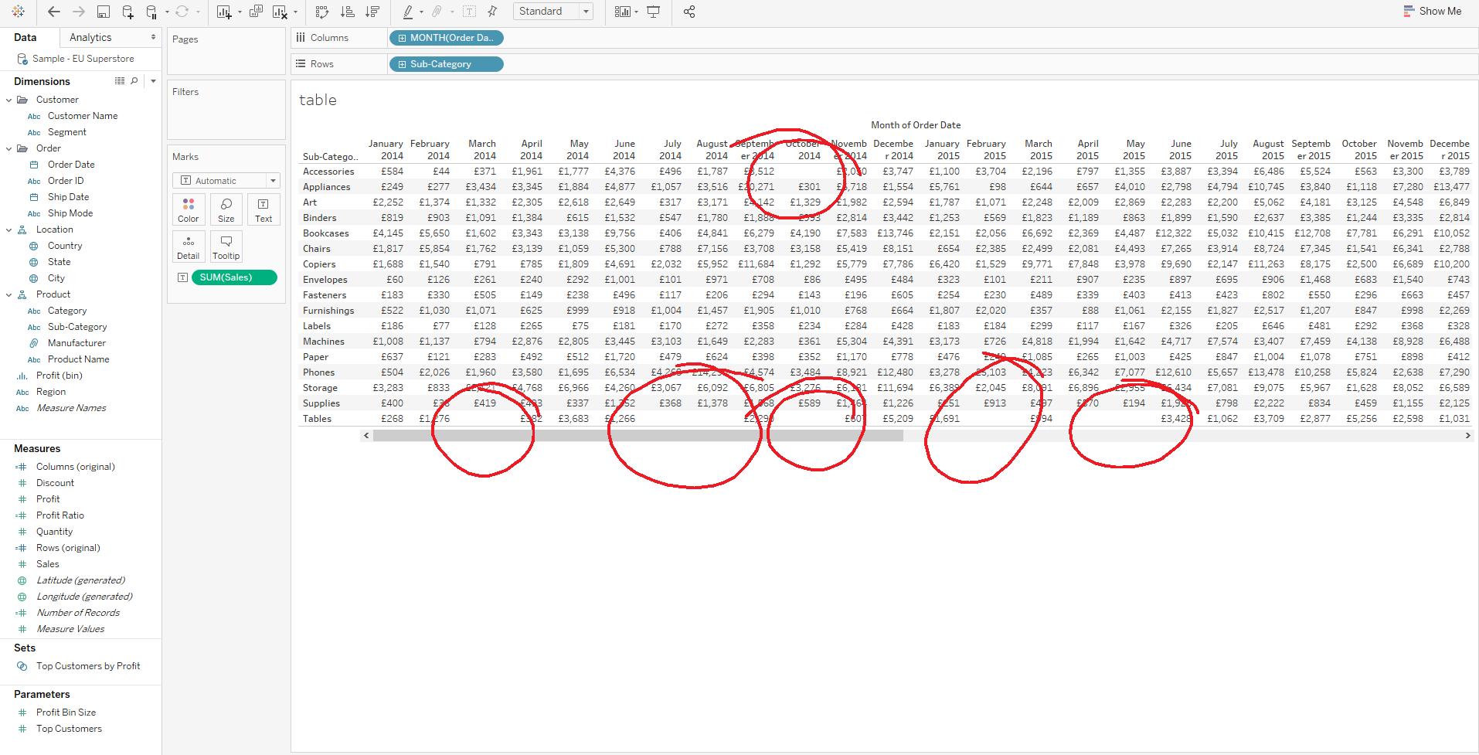Open the Show Me panel
The image size is (1479, 755).
(1432, 11)
